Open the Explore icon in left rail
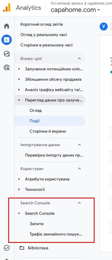 tap(7, 54)
